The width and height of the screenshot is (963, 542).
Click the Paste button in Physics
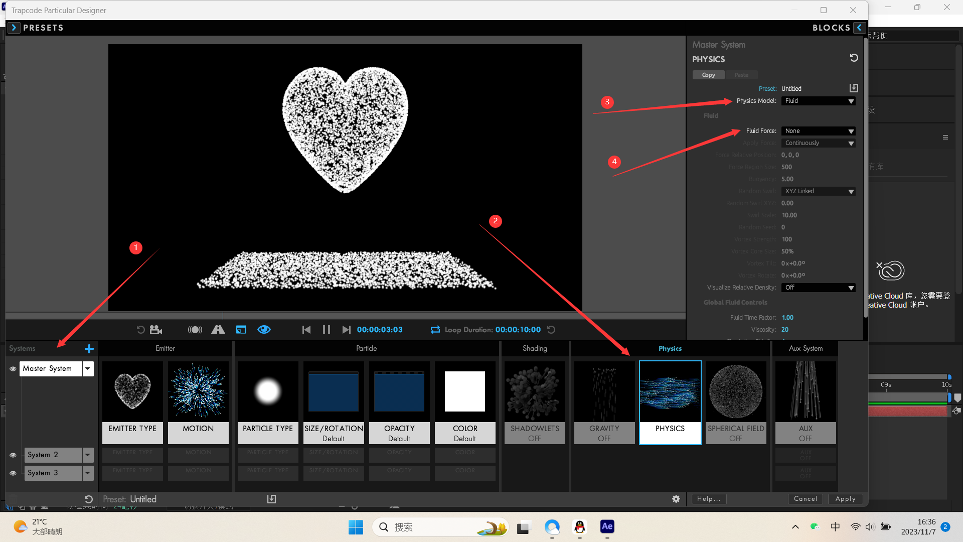[741, 75]
